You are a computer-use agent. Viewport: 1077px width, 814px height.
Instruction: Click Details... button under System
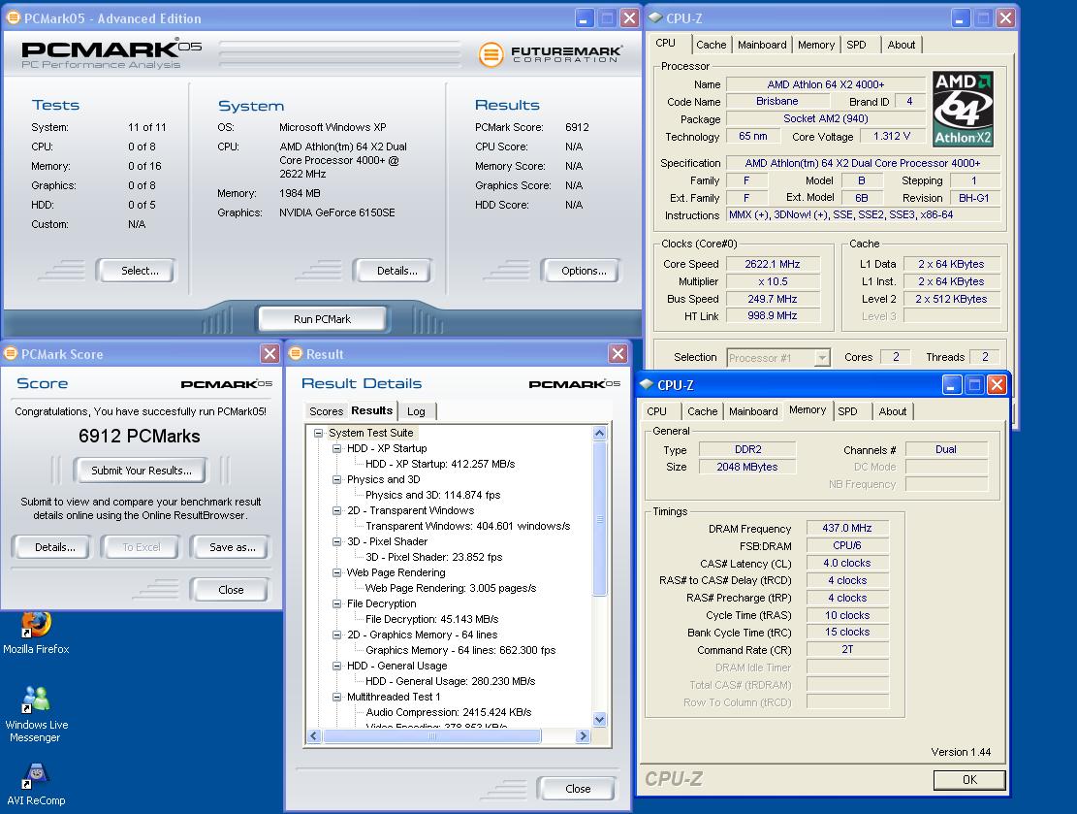pos(393,270)
